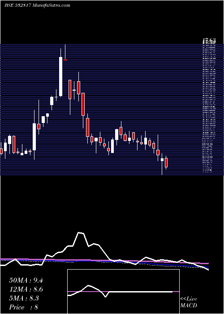Click the 'BSE 532817 MunafaSutra.com' header text
Viewport: 224px width, 314px height.
37,5
